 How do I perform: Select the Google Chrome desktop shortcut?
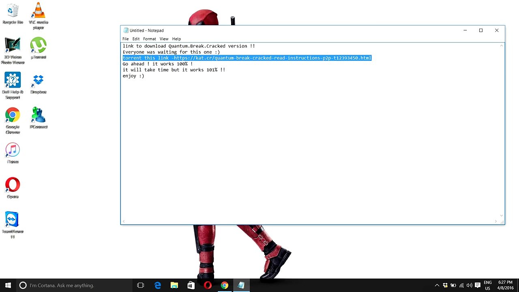tap(13, 121)
